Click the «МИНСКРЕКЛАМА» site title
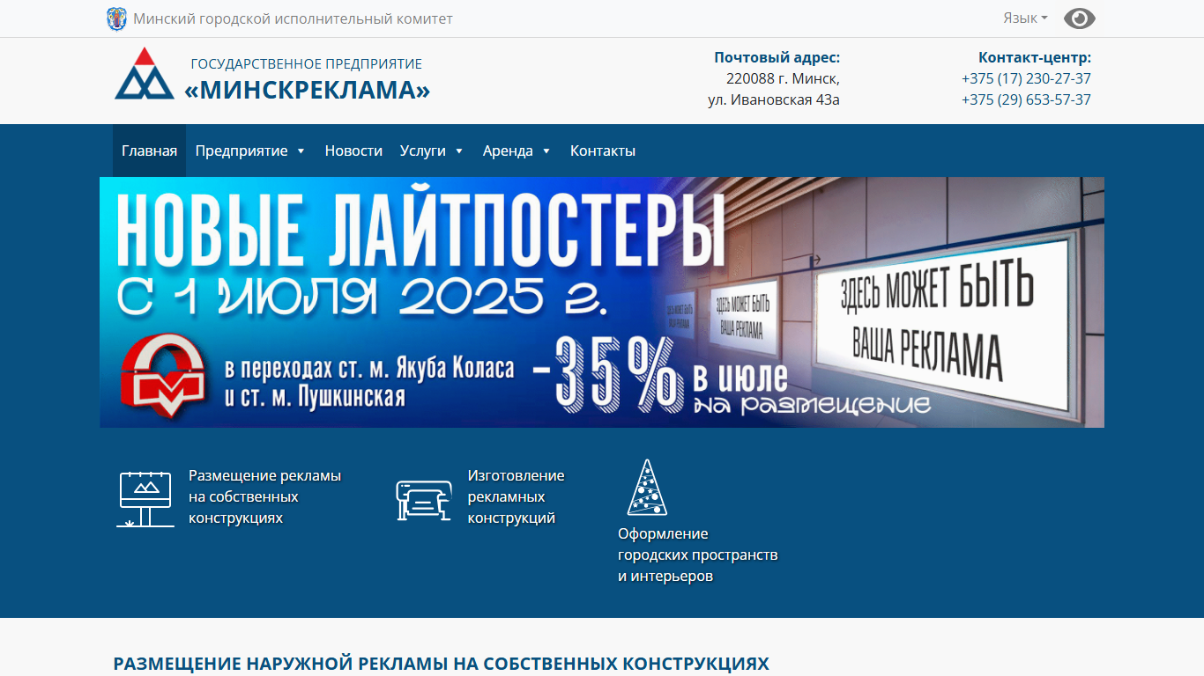1204x676 pixels. [x=307, y=90]
